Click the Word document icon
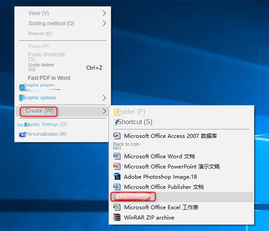Viewport: 269px width, 231px height. pos(117,156)
